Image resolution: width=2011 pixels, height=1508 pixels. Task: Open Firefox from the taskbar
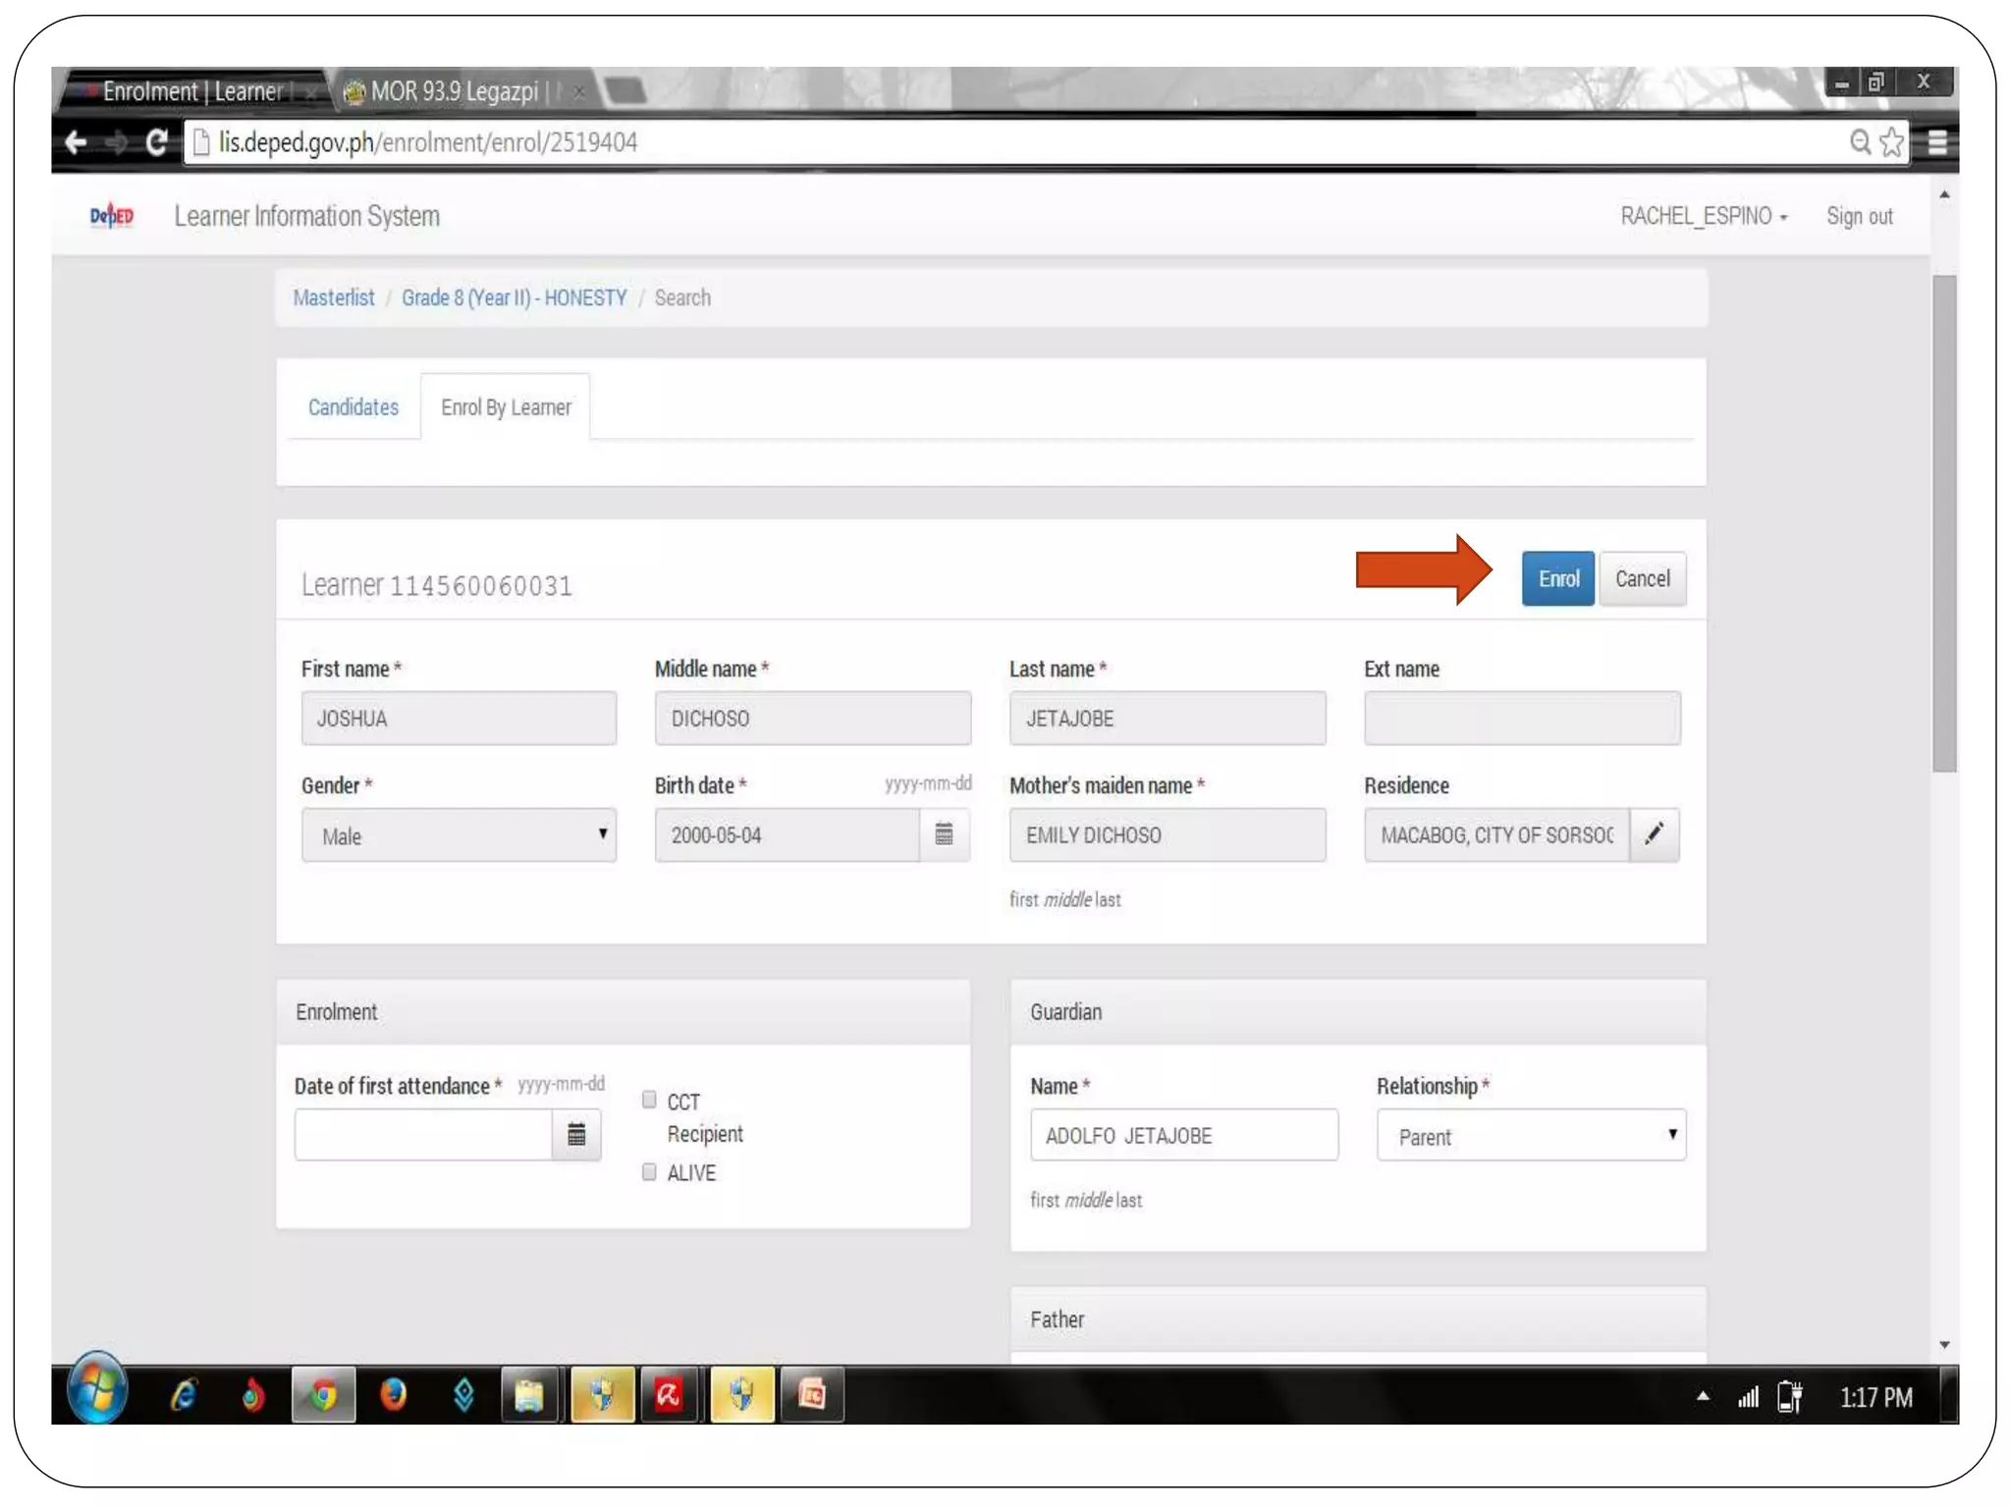click(x=393, y=1395)
